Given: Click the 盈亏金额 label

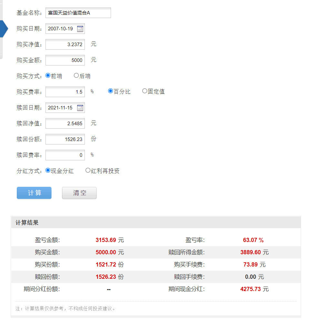Looking at the screenshot, I should pos(47,240).
